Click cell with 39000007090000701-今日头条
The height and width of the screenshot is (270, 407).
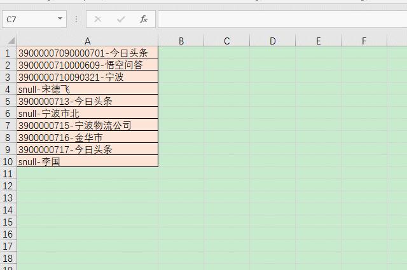(x=88, y=53)
